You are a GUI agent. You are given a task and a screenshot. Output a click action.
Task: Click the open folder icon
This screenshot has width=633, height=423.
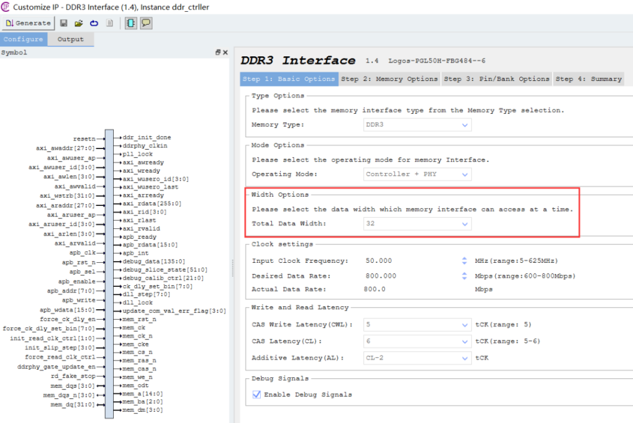point(79,23)
